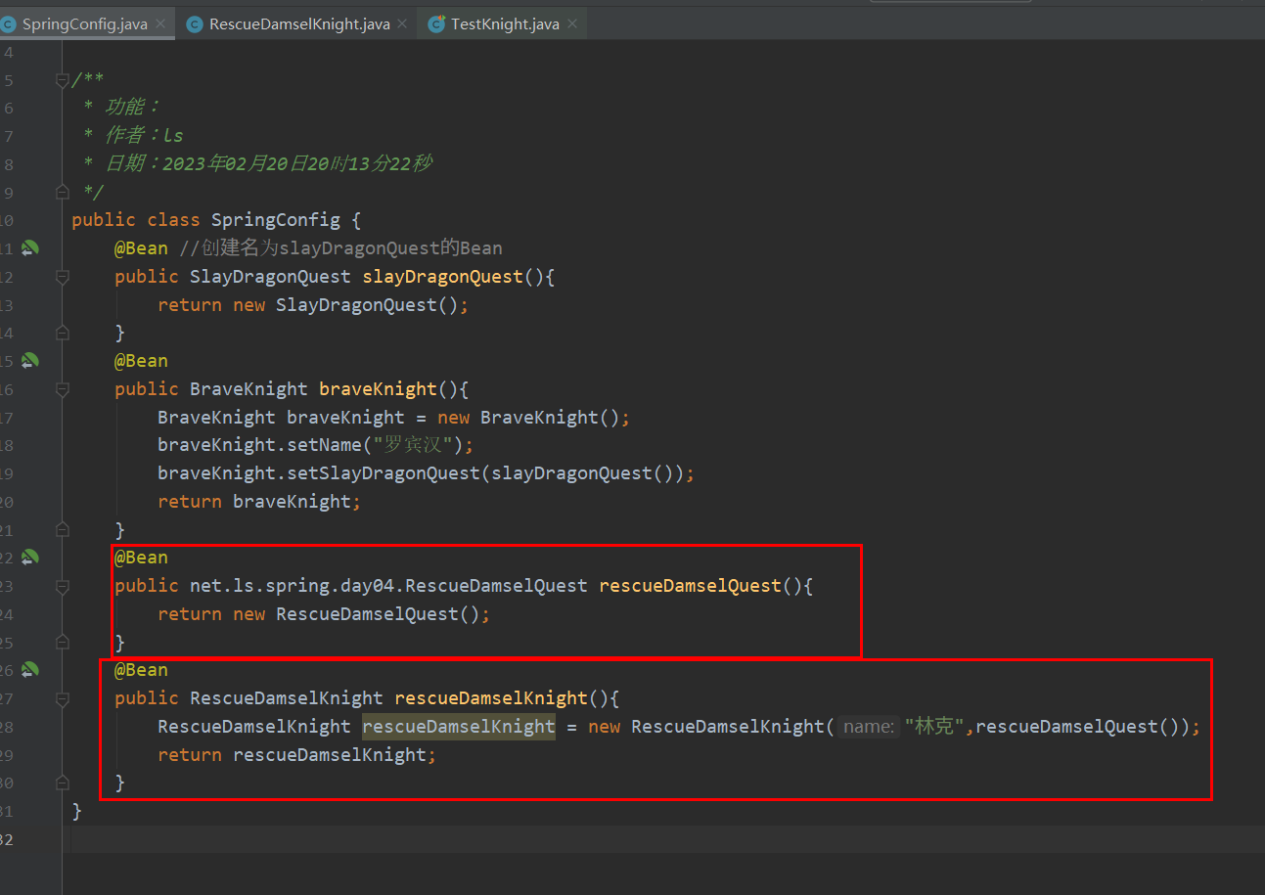Click the Spring bean gutter icon beside rescueDamselQuest

click(30, 558)
